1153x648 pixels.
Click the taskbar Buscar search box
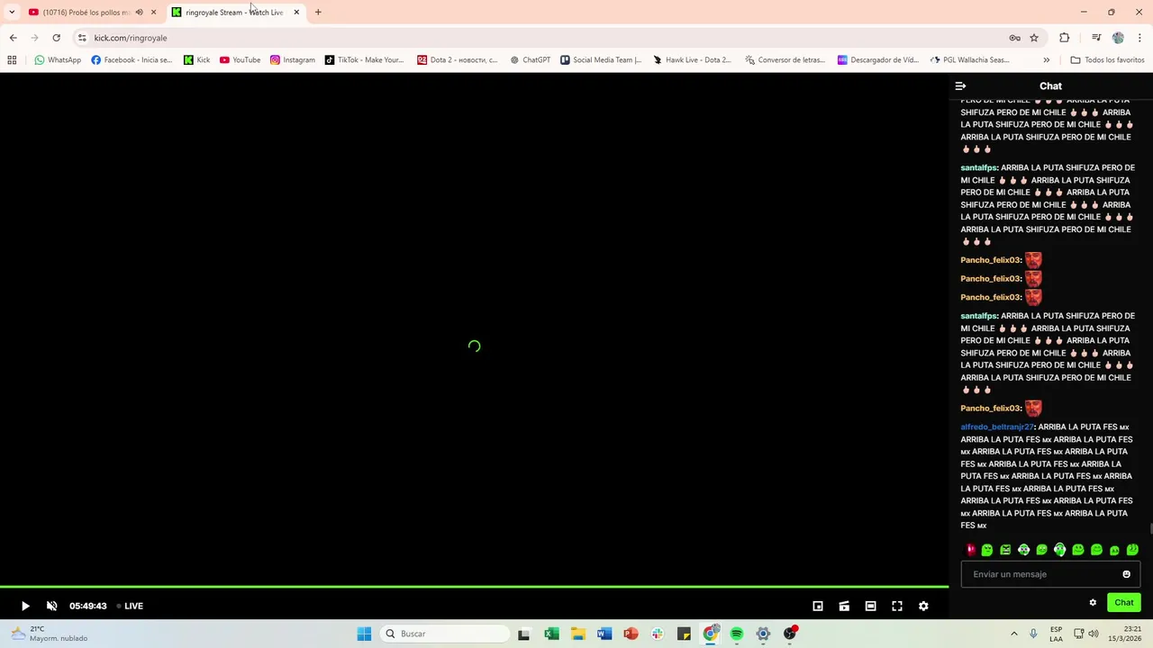point(445,634)
